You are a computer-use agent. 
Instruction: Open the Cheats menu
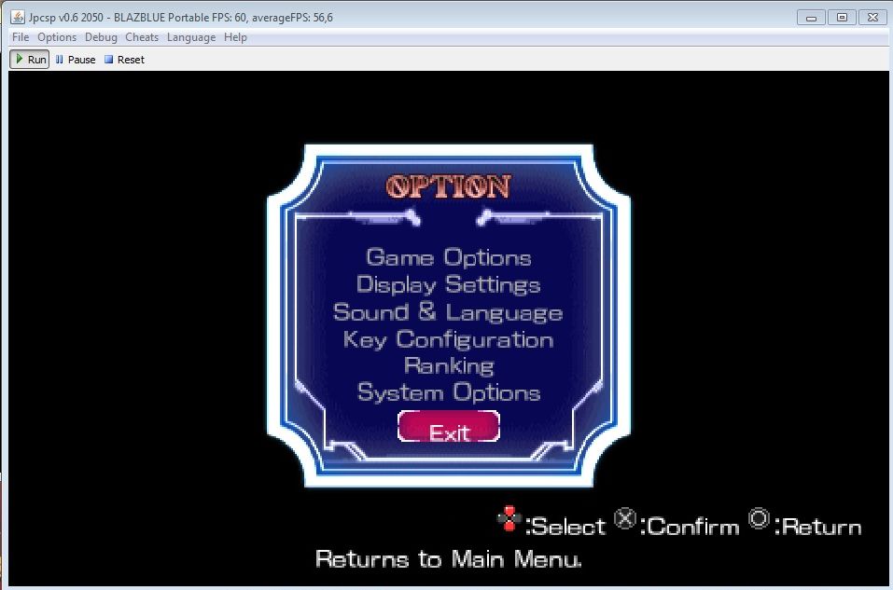coord(142,37)
